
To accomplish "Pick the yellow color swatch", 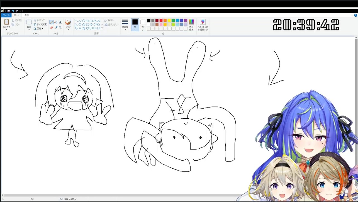I will click(169, 20).
